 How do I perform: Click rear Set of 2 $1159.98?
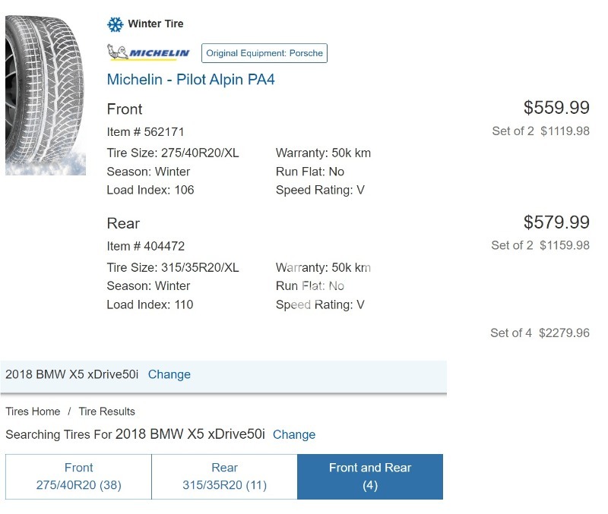click(540, 245)
